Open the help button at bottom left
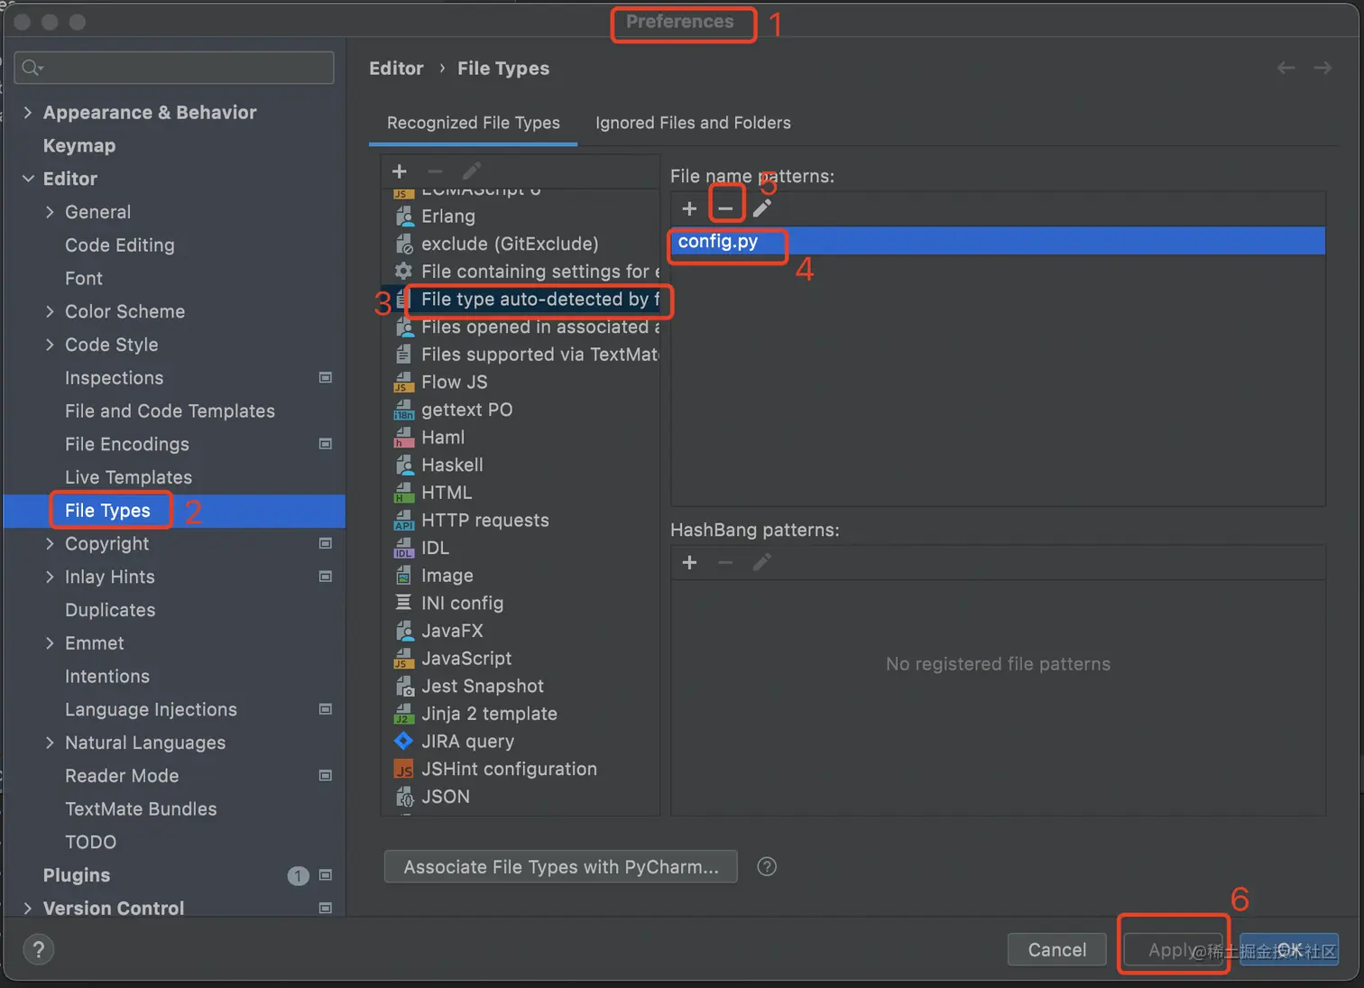This screenshot has width=1364, height=988. point(38,949)
